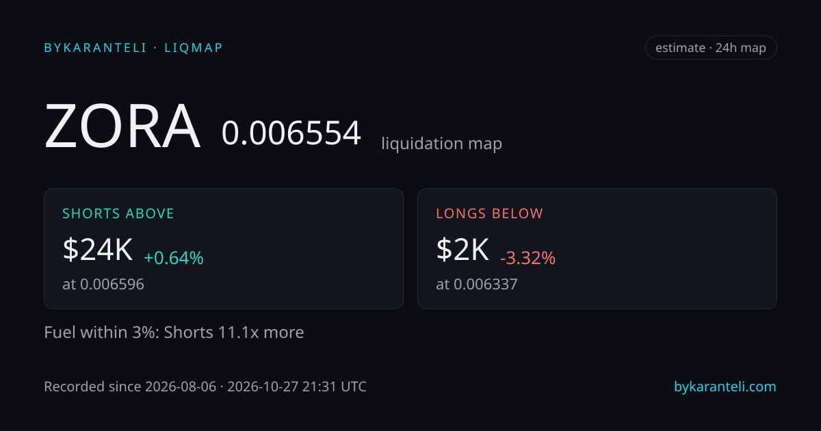
Task: Click the LONGS BELOW heading
Action: pyautogui.click(x=490, y=213)
